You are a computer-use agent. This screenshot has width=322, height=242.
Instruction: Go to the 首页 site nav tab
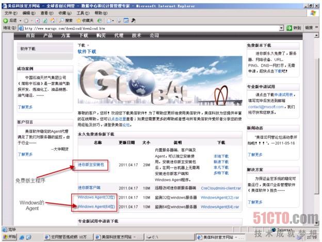[x=30, y=35]
